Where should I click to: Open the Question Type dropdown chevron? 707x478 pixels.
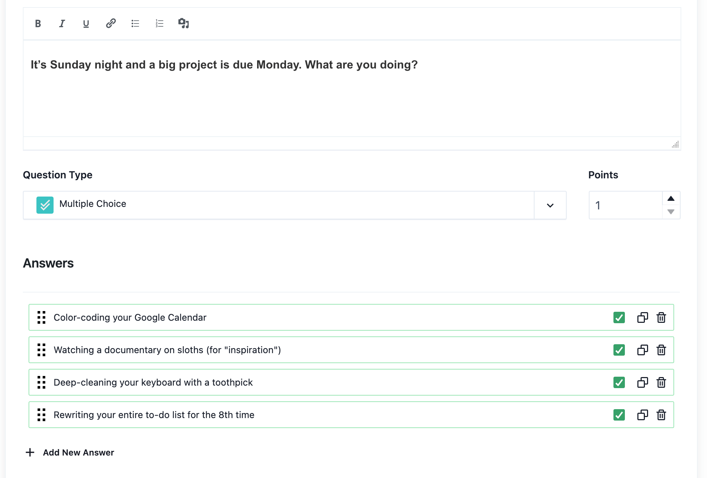pyautogui.click(x=550, y=205)
